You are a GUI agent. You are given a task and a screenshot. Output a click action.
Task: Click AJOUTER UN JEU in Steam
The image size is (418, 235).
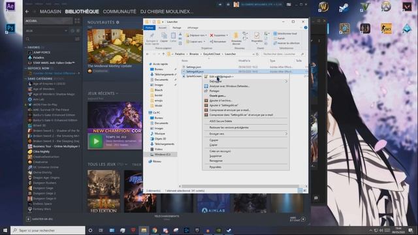point(39,219)
